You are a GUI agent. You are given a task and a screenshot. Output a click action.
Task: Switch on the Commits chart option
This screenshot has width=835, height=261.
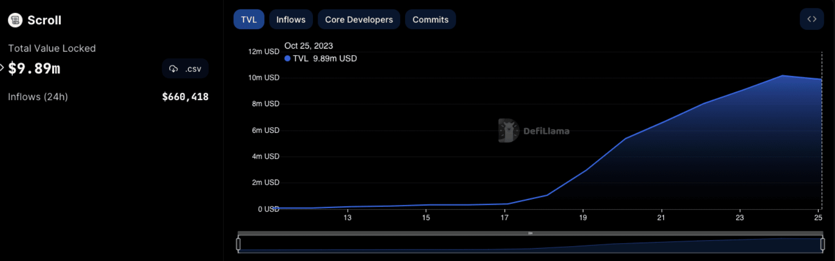430,20
